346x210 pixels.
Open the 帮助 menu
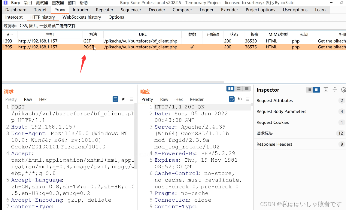(x=83, y=3)
